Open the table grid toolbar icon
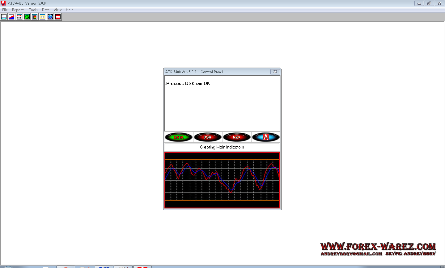 19,17
